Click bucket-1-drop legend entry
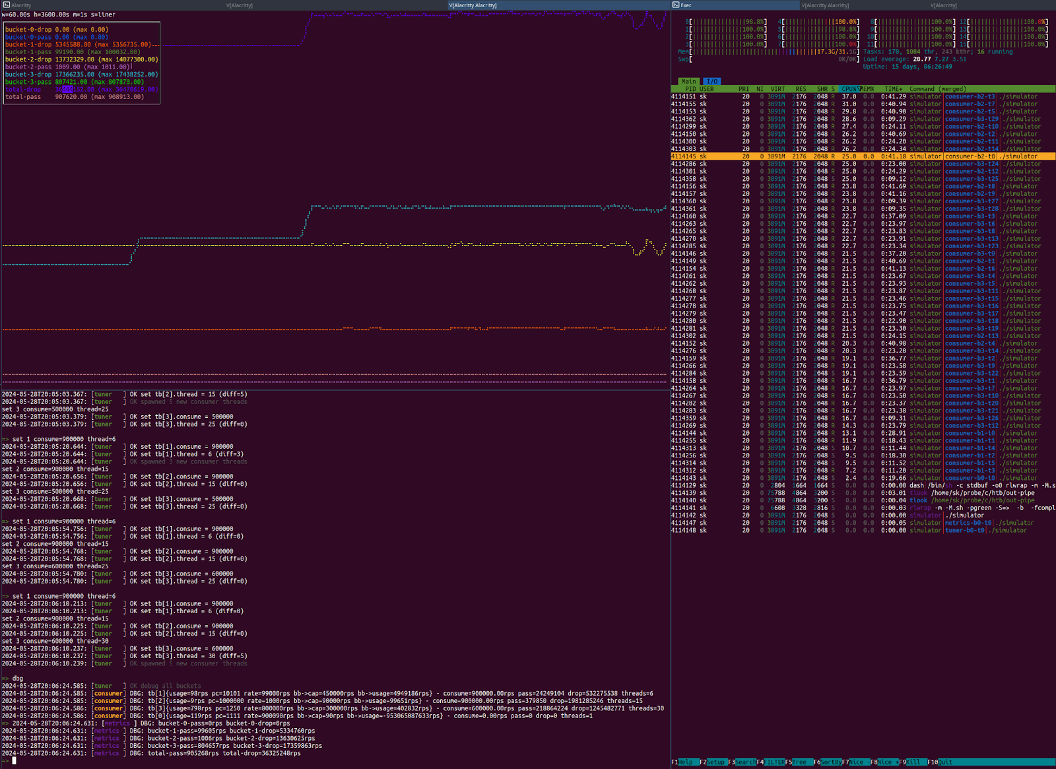This screenshot has width=1056, height=769. tap(78, 44)
